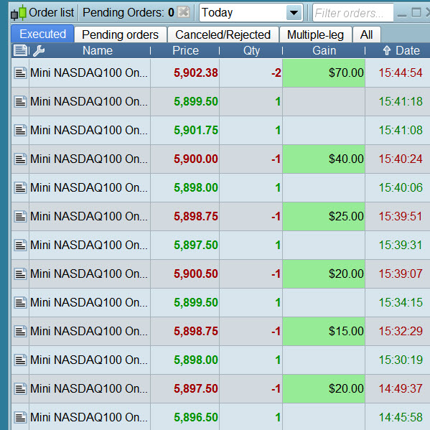This screenshot has height=430, width=430.
Task: Show the All orders tab
Action: (366, 34)
